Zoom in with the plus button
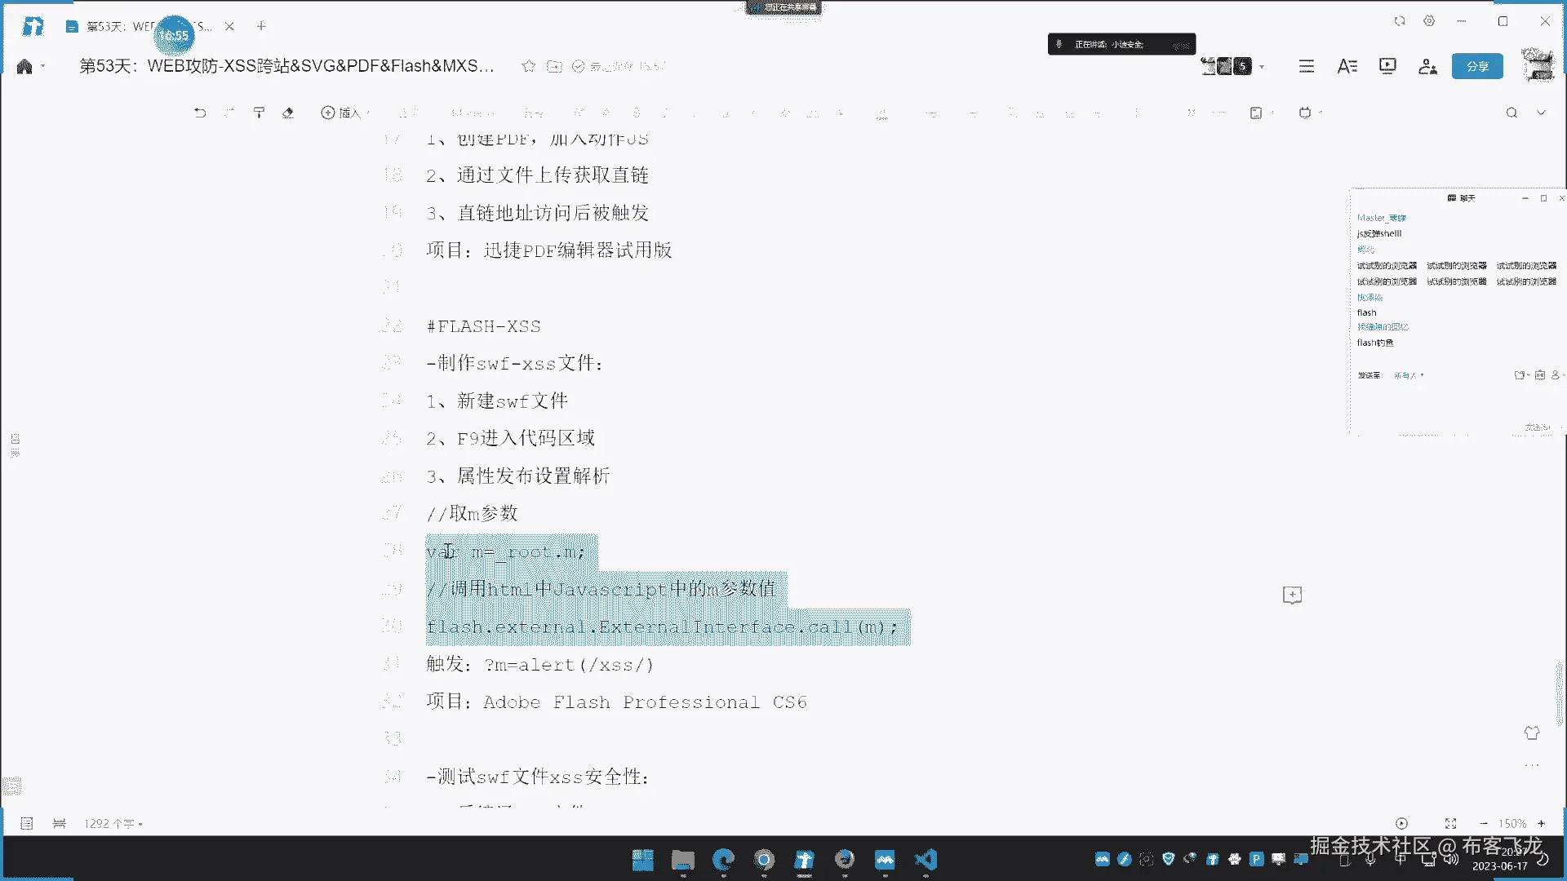1567x881 pixels. tap(1541, 824)
